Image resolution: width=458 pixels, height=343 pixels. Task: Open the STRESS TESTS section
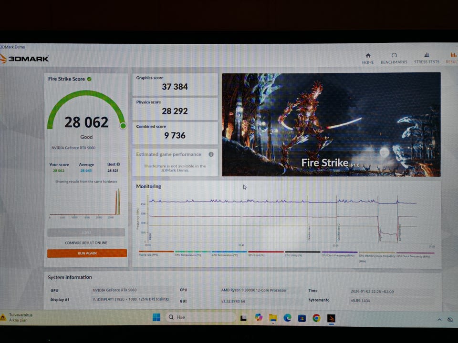(x=427, y=58)
